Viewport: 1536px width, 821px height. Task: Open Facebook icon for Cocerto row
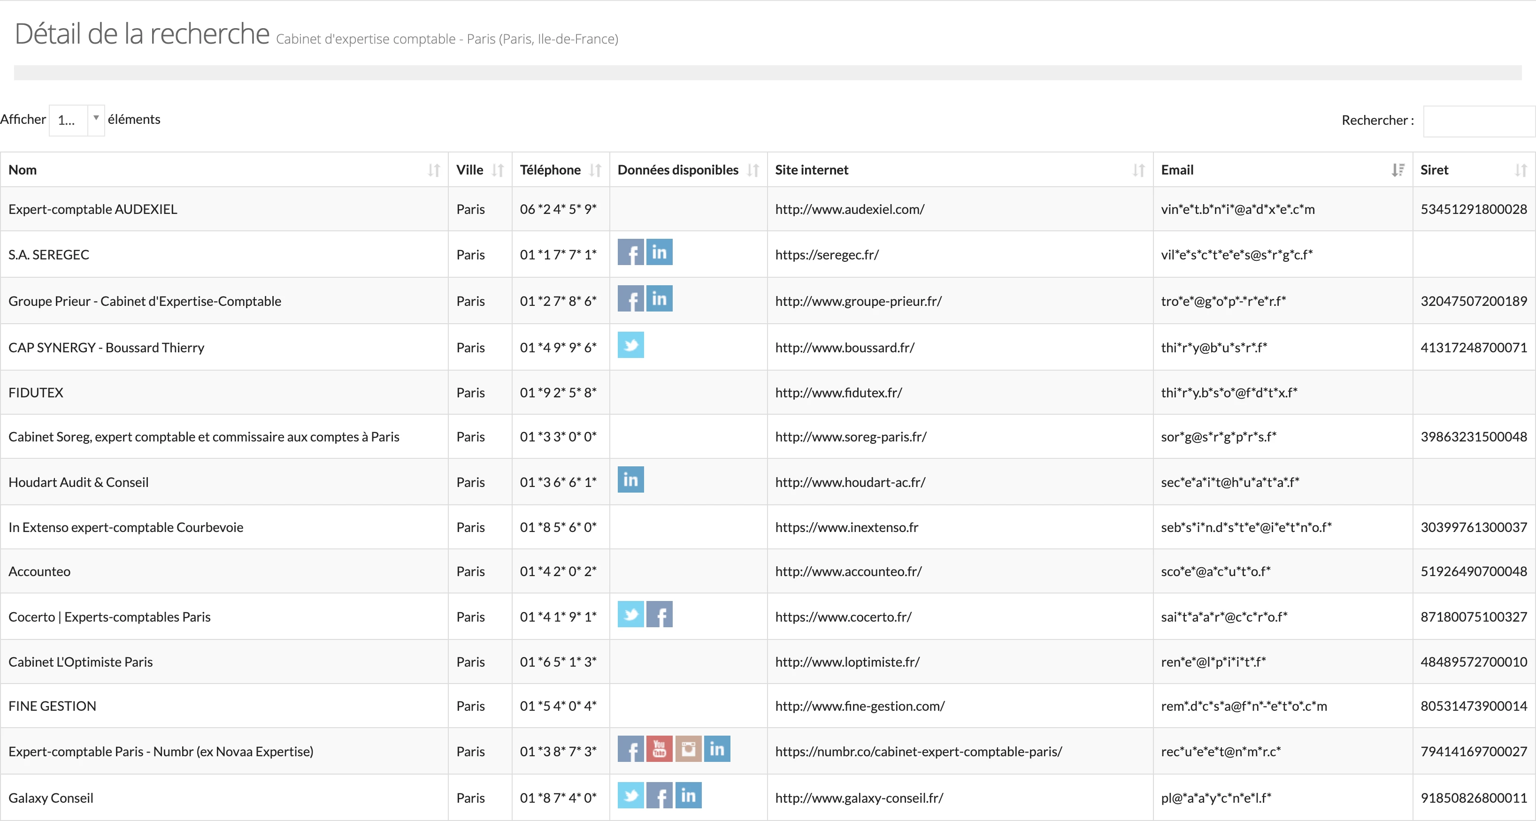point(659,614)
